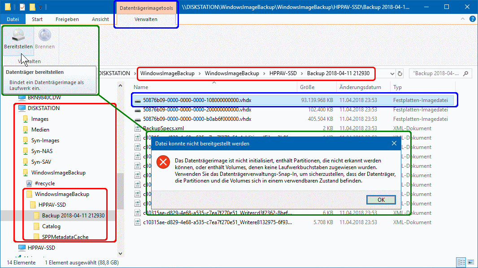Screen dimensions: 478x268
Task: Click HPPAV-SSD in the breadcrumb path
Action: tap(283, 73)
